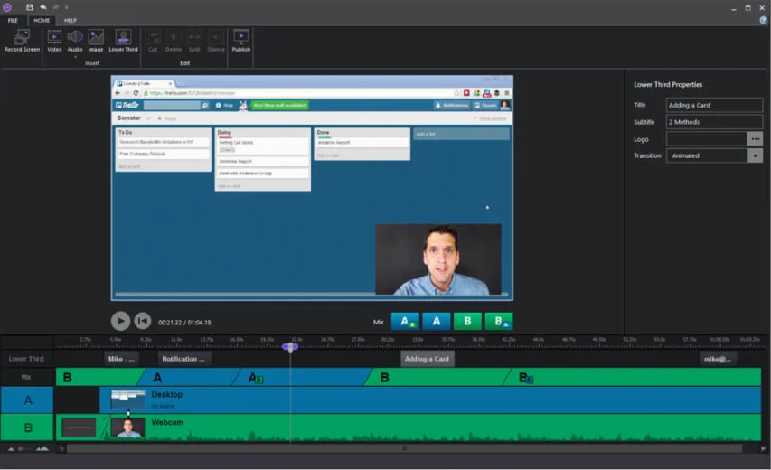Select the solid green B mix mode
Image resolution: width=771 pixels, height=470 pixels.
[x=467, y=321]
